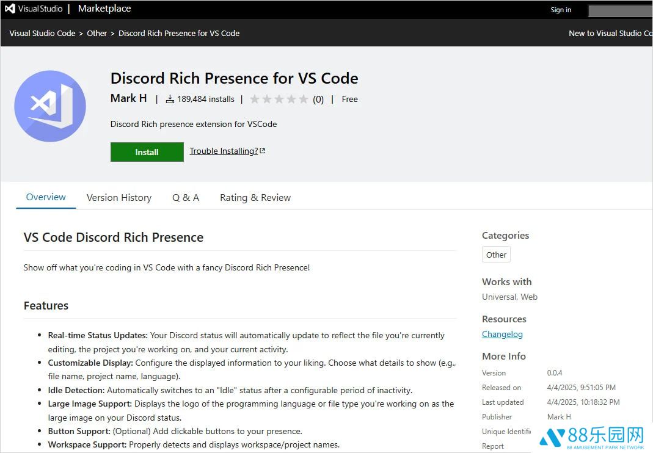Image resolution: width=653 pixels, height=453 pixels.
Task: Open publisher Mark H profile link
Action: [x=128, y=98]
